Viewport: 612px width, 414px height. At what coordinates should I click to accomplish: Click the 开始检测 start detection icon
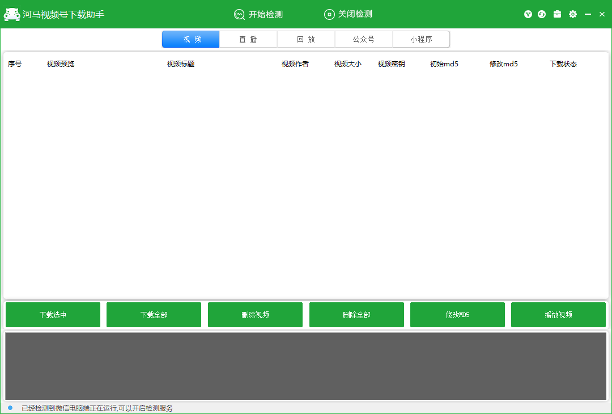[239, 15]
